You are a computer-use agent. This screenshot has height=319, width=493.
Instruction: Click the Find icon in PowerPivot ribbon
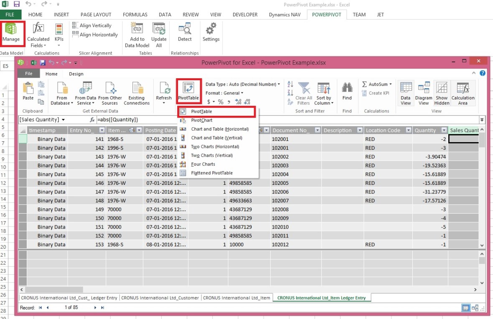click(x=347, y=93)
